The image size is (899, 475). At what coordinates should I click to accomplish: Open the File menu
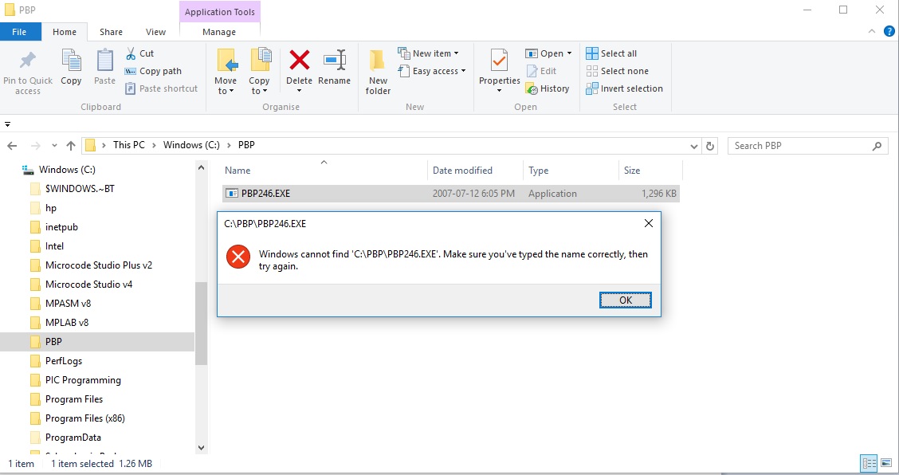pyautogui.click(x=20, y=32)
